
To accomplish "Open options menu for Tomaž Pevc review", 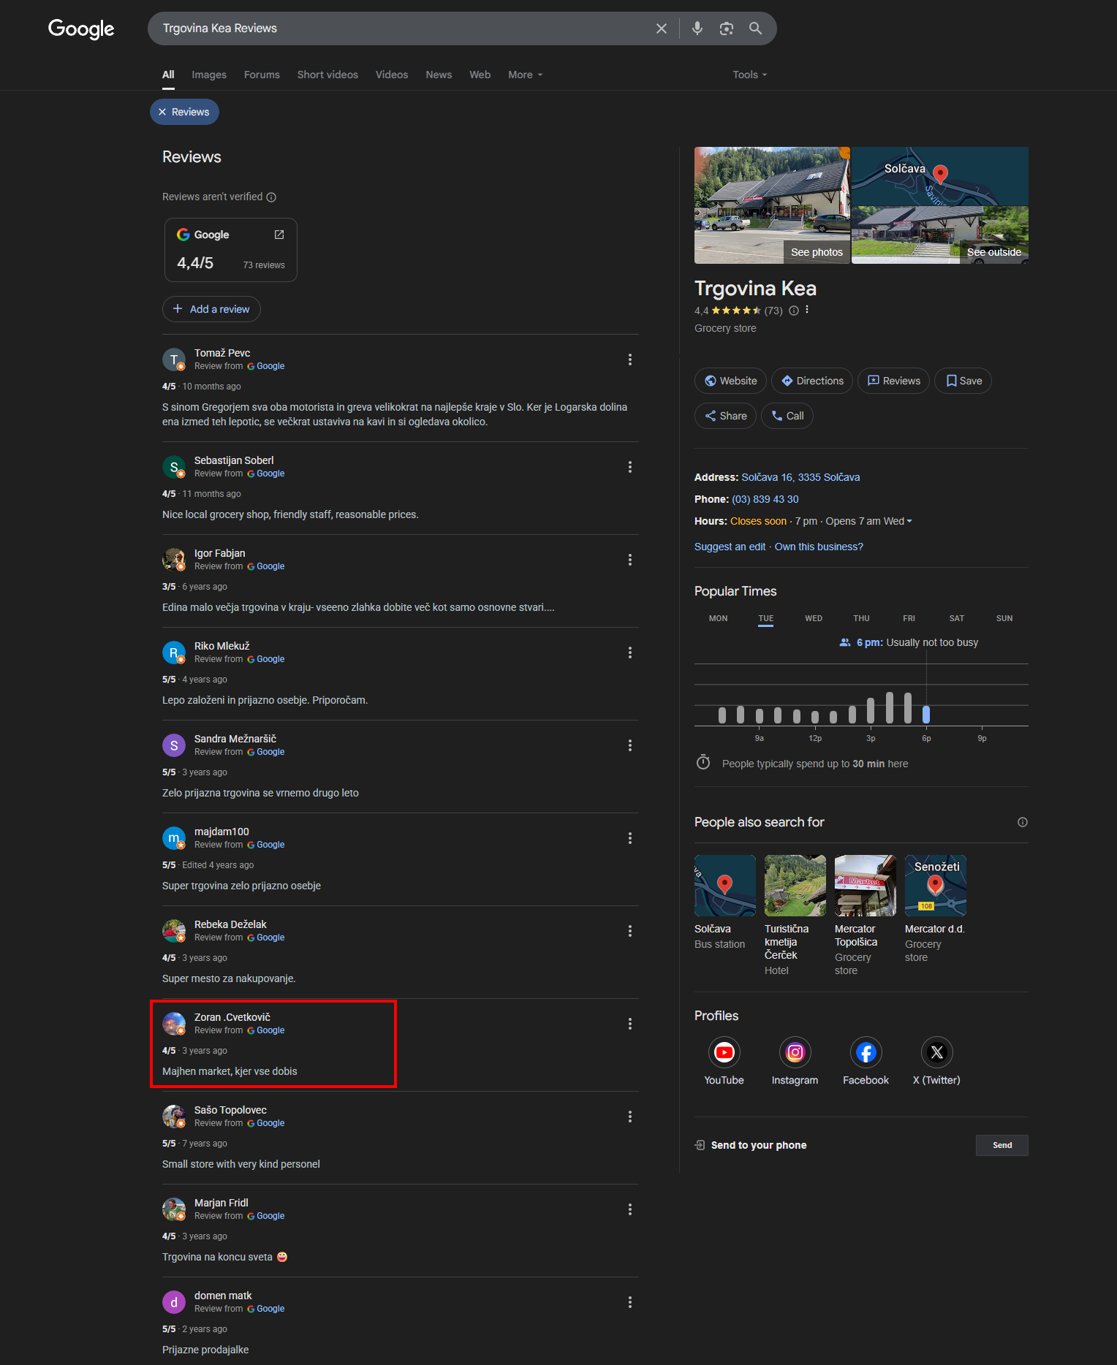I will [x=630, y=360].
